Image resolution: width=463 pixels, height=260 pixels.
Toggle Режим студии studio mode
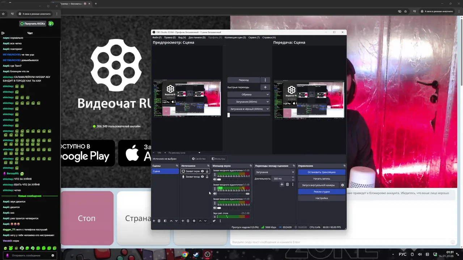tap(322, 192)
